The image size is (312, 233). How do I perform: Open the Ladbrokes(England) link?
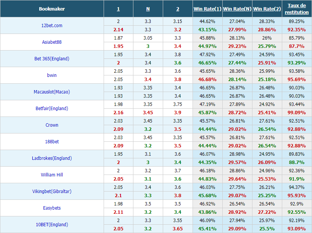click(52, 158)
